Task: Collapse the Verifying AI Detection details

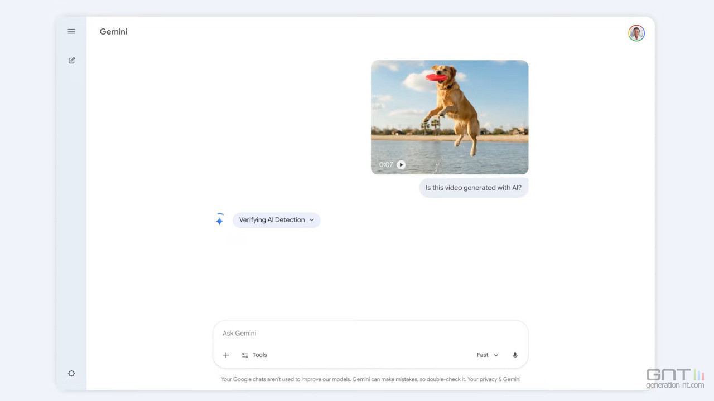Action: 311,219
